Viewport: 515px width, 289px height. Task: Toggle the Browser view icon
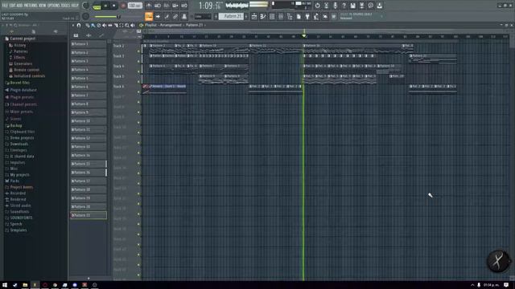[x=290, y=16]
